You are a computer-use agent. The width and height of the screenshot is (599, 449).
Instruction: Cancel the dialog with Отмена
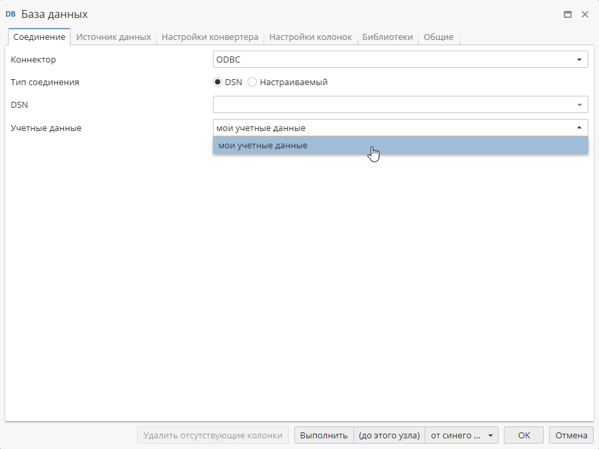point(570,435)
